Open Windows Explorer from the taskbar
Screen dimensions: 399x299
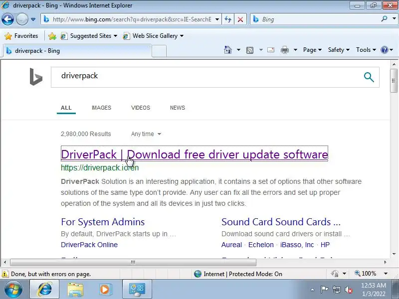pyautogui.click(x=75, y=290)
